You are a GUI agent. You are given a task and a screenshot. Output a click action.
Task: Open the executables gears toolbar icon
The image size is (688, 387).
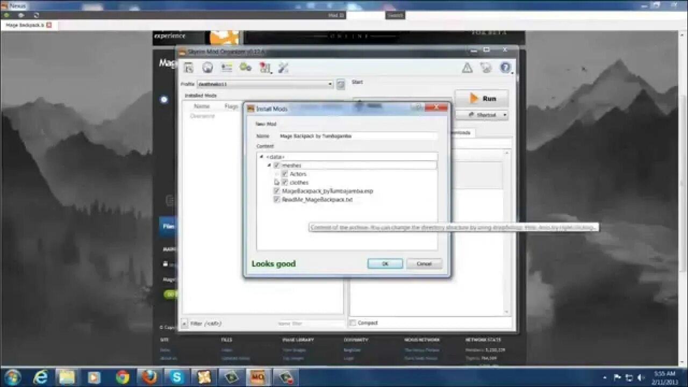point(246,68)
